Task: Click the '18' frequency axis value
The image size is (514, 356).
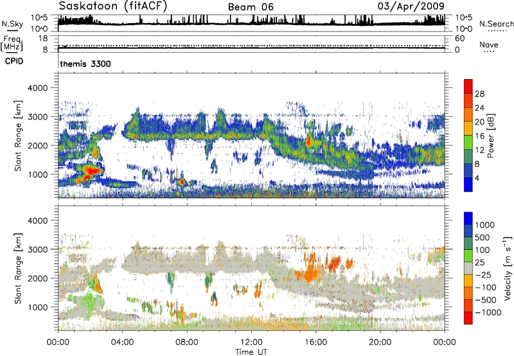Action: coord(42,39)
